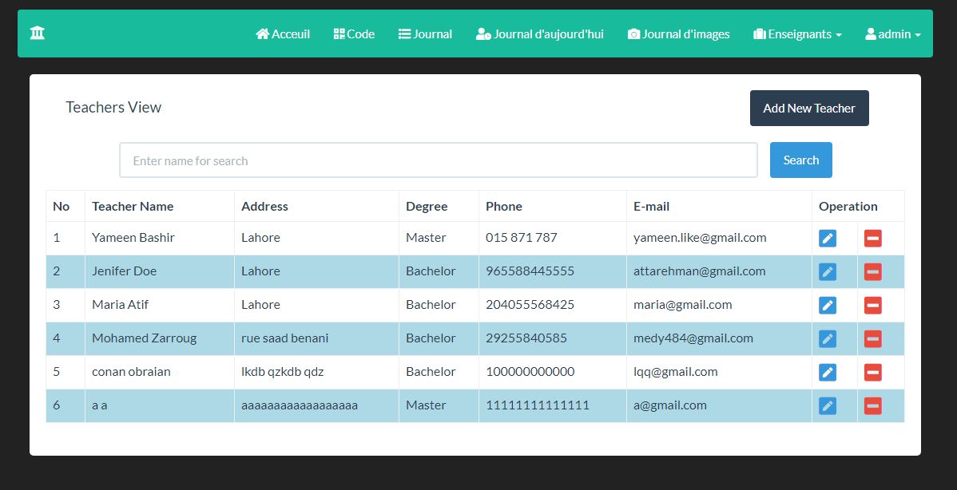Edit Maria Atif's record with the pencil icon

[x=827, y=306]
